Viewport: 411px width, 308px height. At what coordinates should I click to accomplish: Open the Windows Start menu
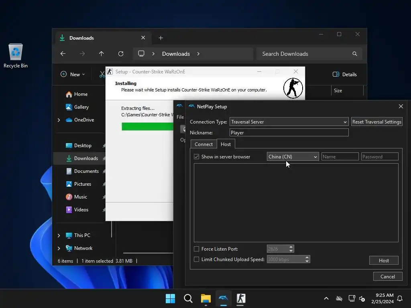coord(170,298)
